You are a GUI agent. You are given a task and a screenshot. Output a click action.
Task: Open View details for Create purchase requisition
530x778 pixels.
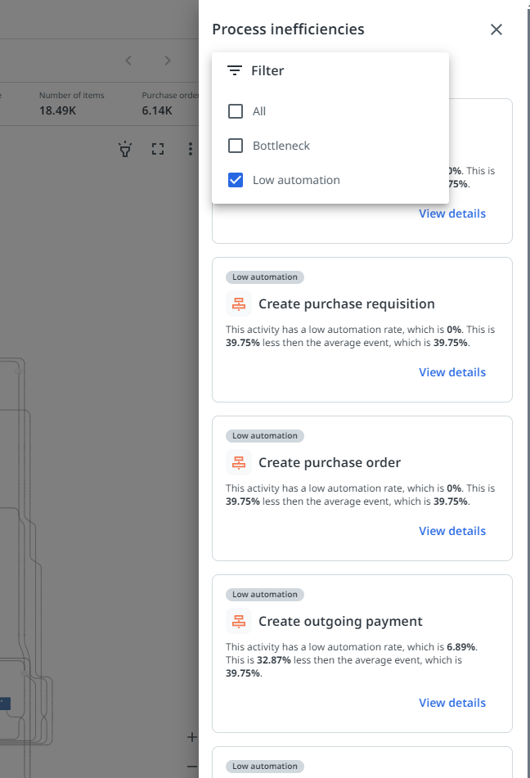point(451,372)
